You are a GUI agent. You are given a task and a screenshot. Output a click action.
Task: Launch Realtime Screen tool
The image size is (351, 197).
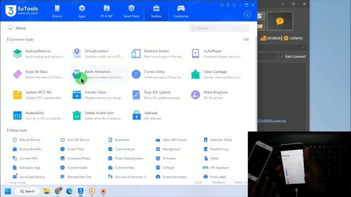(x=157, y=54)
